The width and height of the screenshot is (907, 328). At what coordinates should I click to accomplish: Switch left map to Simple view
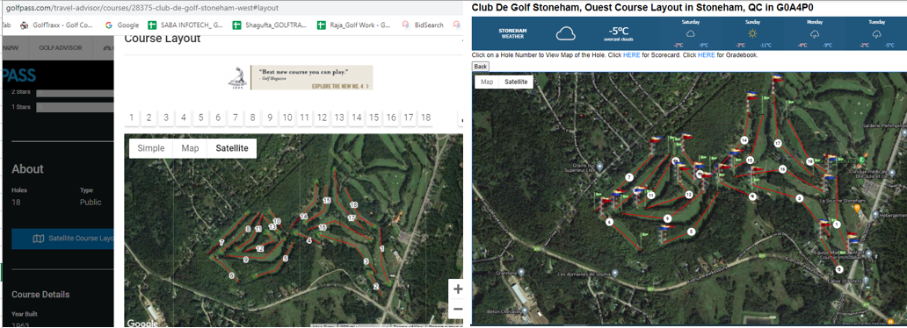click(151, 148)
